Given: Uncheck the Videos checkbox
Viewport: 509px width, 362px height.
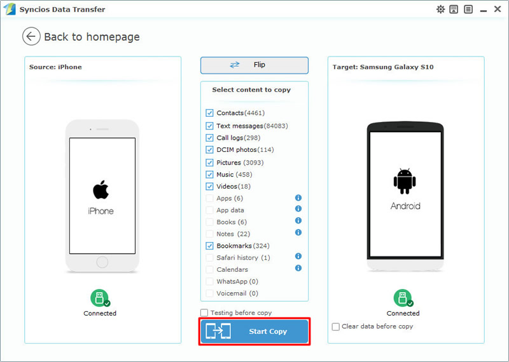Looking at the screenshot, I should (x=209, y=186).
